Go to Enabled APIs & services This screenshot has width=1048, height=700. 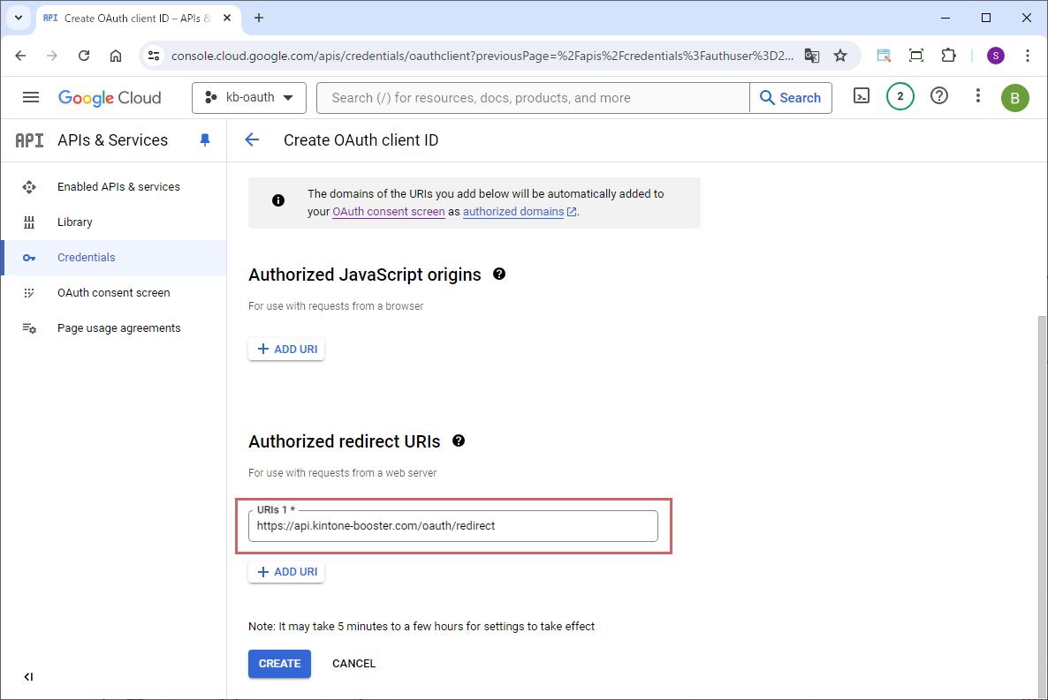(x=118, y=187)
